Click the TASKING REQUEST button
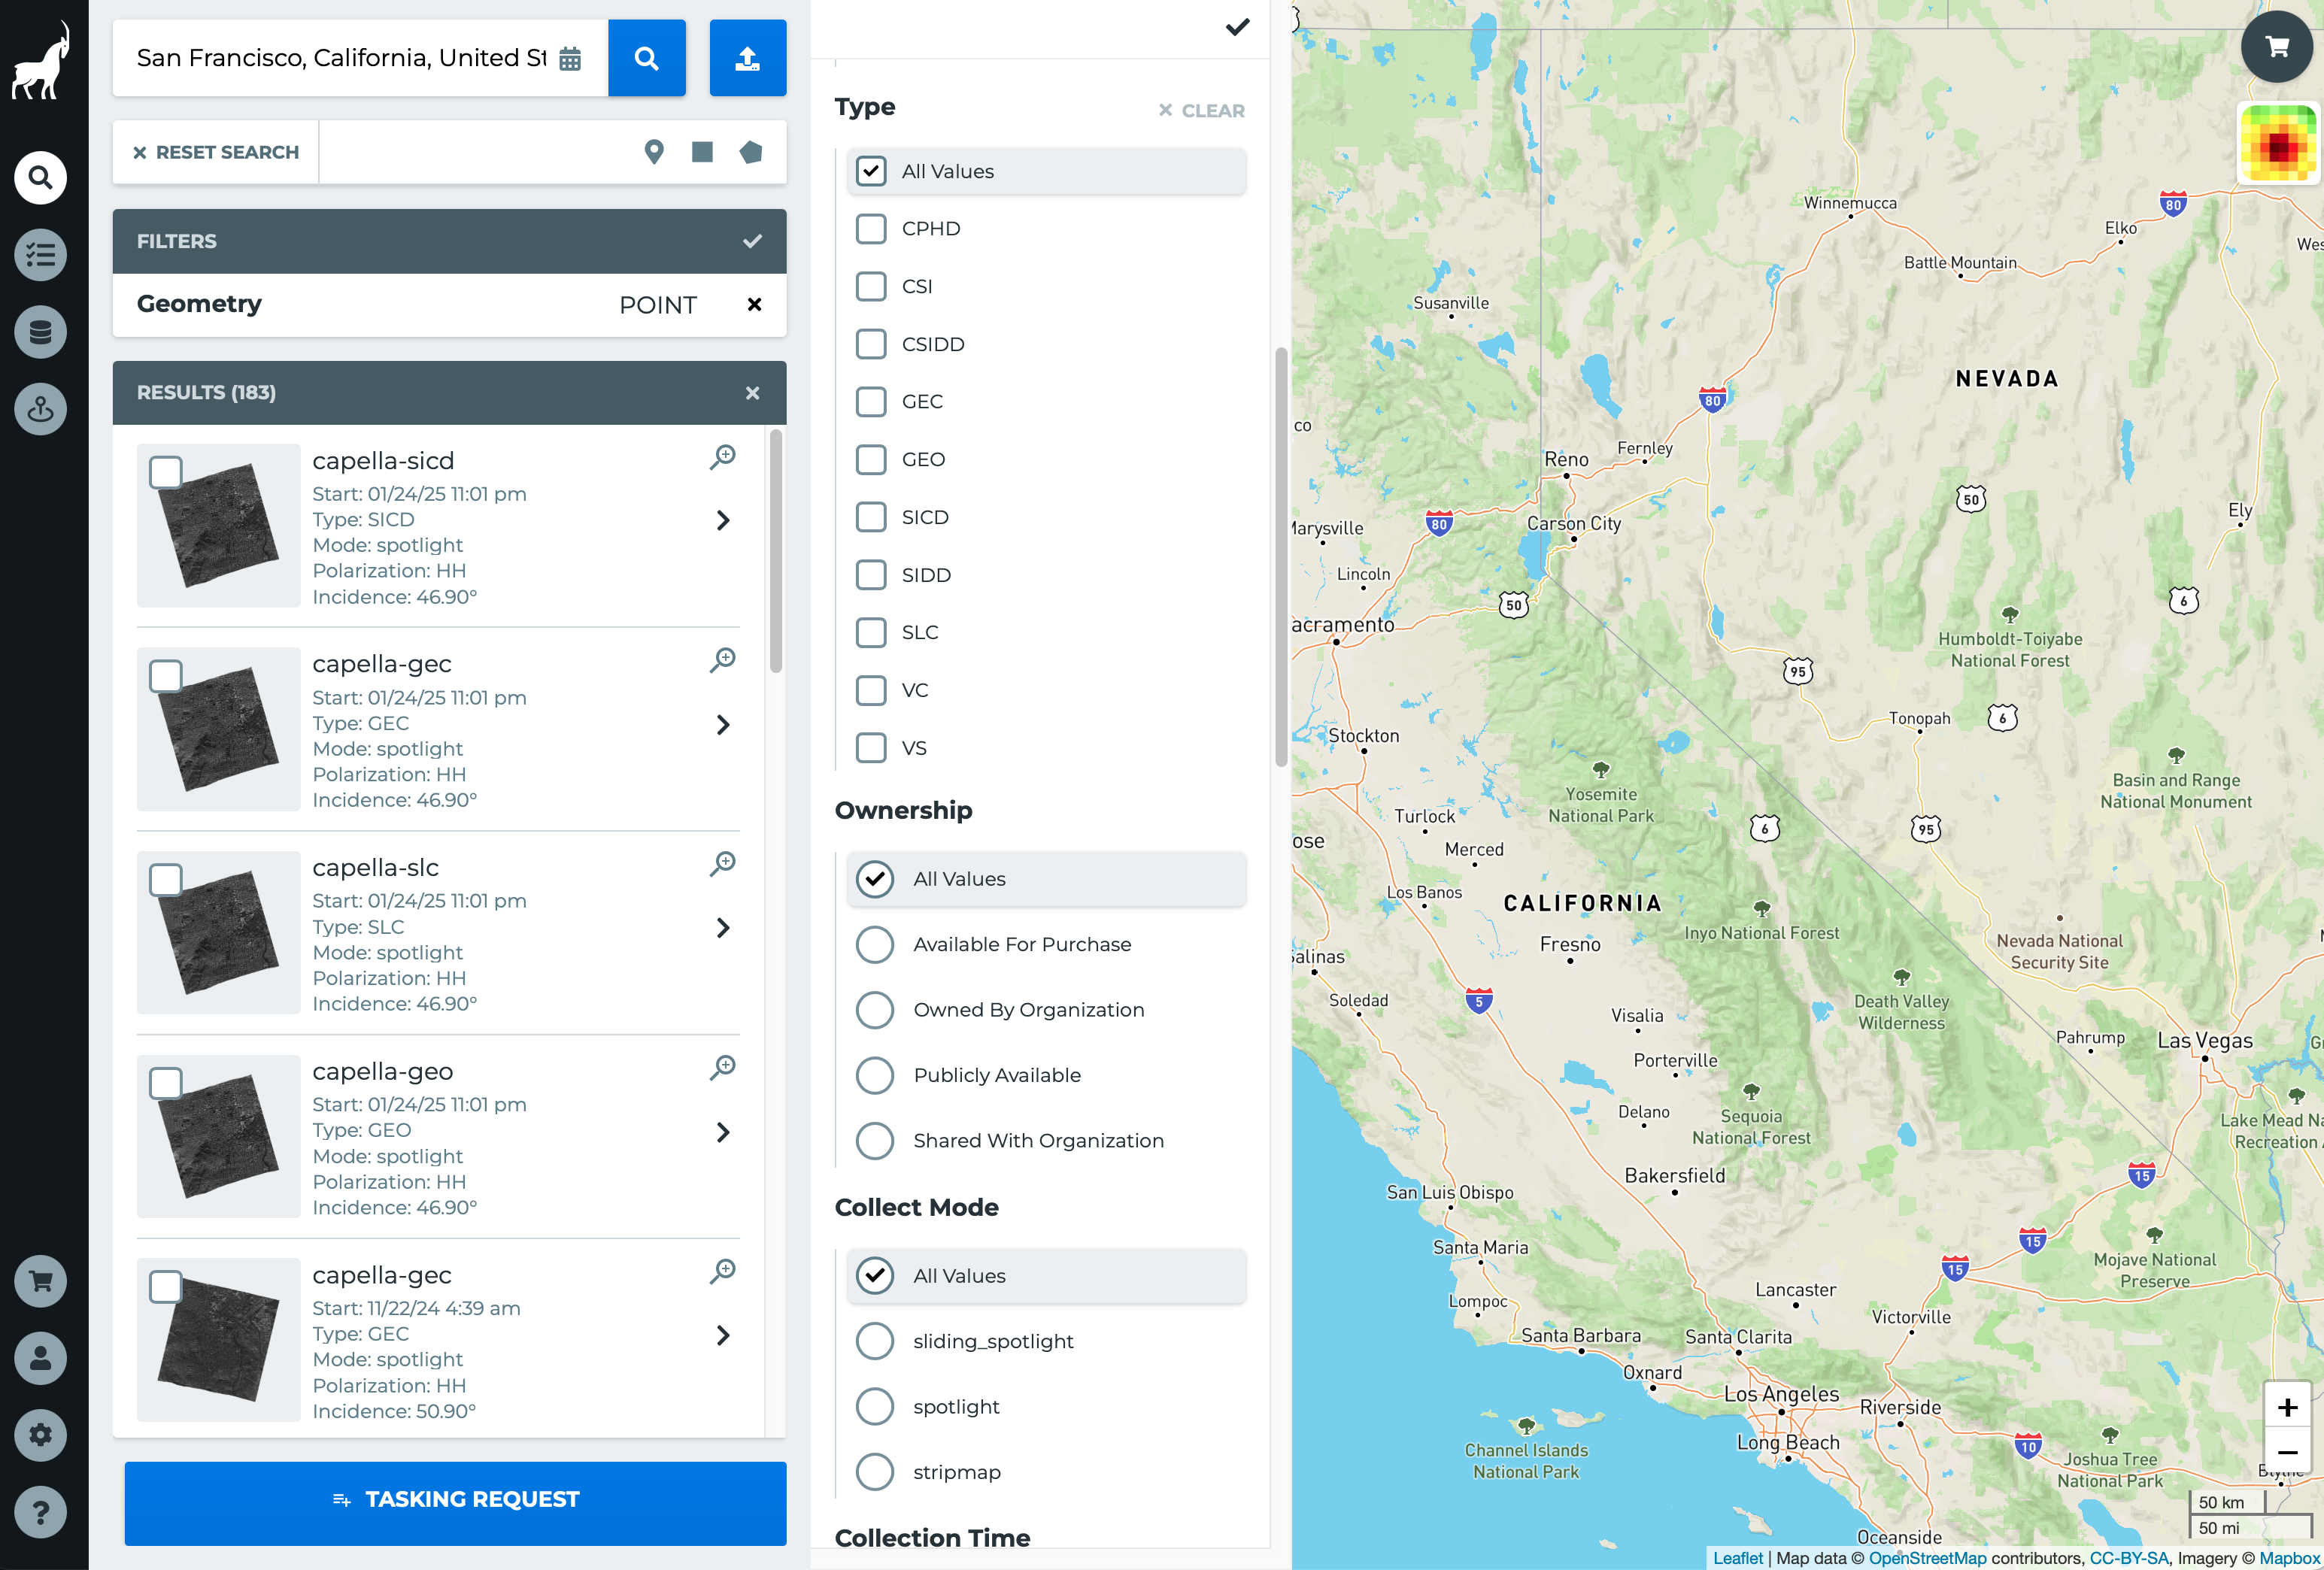The height and width of the screenshot is (1570, 2324). pos(456,1503)
